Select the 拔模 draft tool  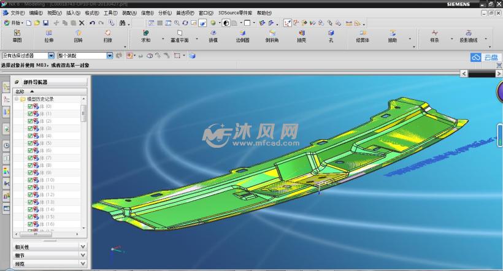click(x=213, y=36)
